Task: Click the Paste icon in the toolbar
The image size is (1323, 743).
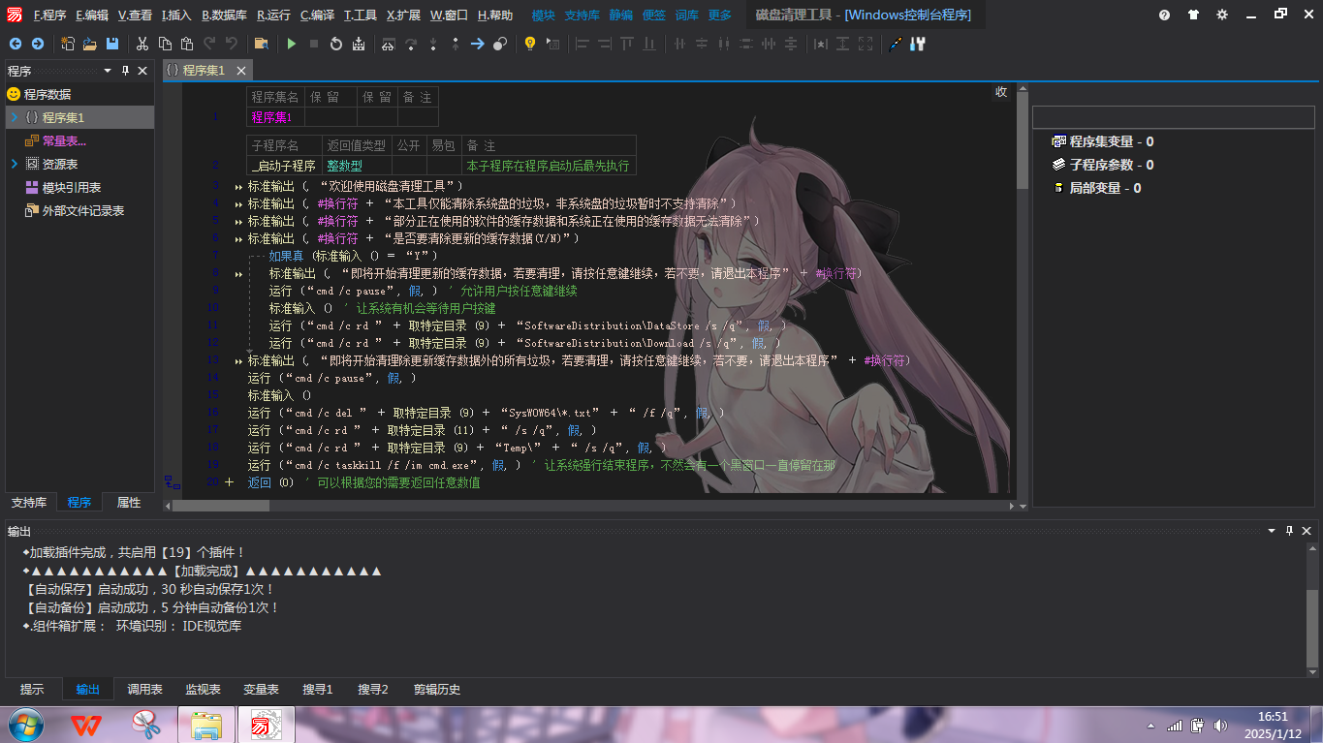Action: (x=186, y=44)
